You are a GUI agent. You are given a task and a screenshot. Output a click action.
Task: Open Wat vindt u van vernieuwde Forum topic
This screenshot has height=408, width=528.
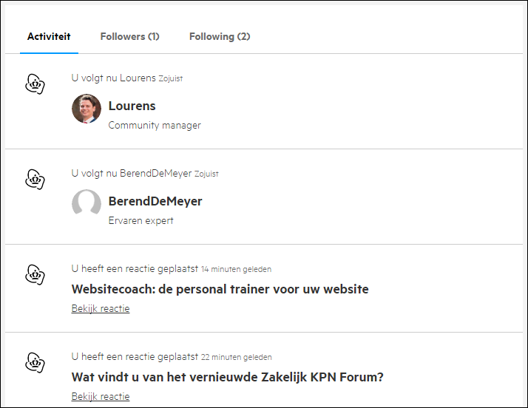pyautogui.click(x=227, y=377)
